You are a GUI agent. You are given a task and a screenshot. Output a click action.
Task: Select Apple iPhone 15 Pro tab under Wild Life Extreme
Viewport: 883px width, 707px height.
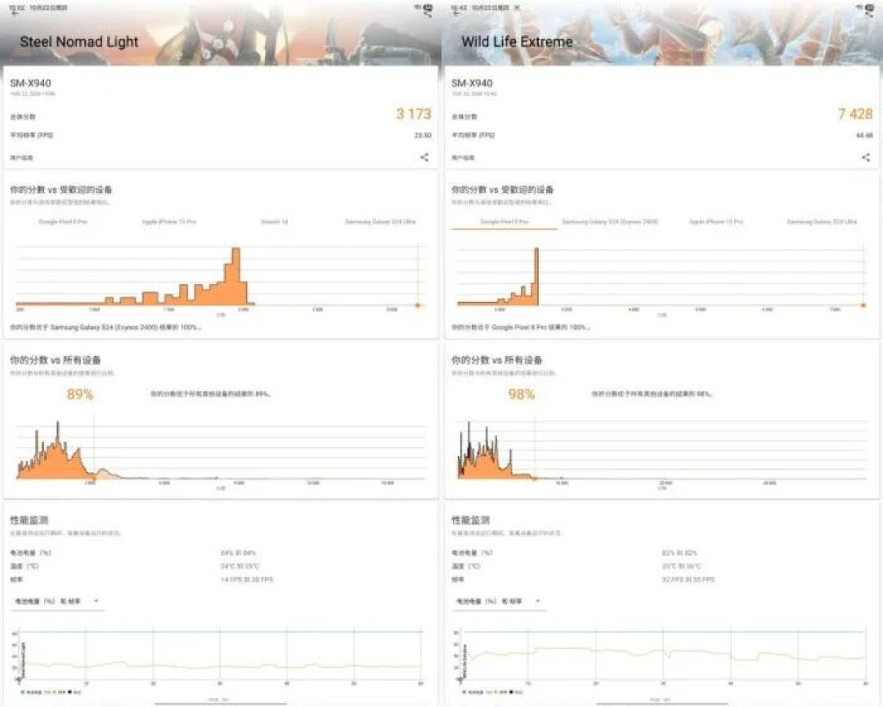716,222
